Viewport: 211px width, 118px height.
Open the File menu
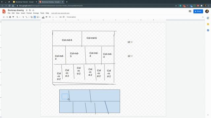pyautogui.click(x=9, y=13)
